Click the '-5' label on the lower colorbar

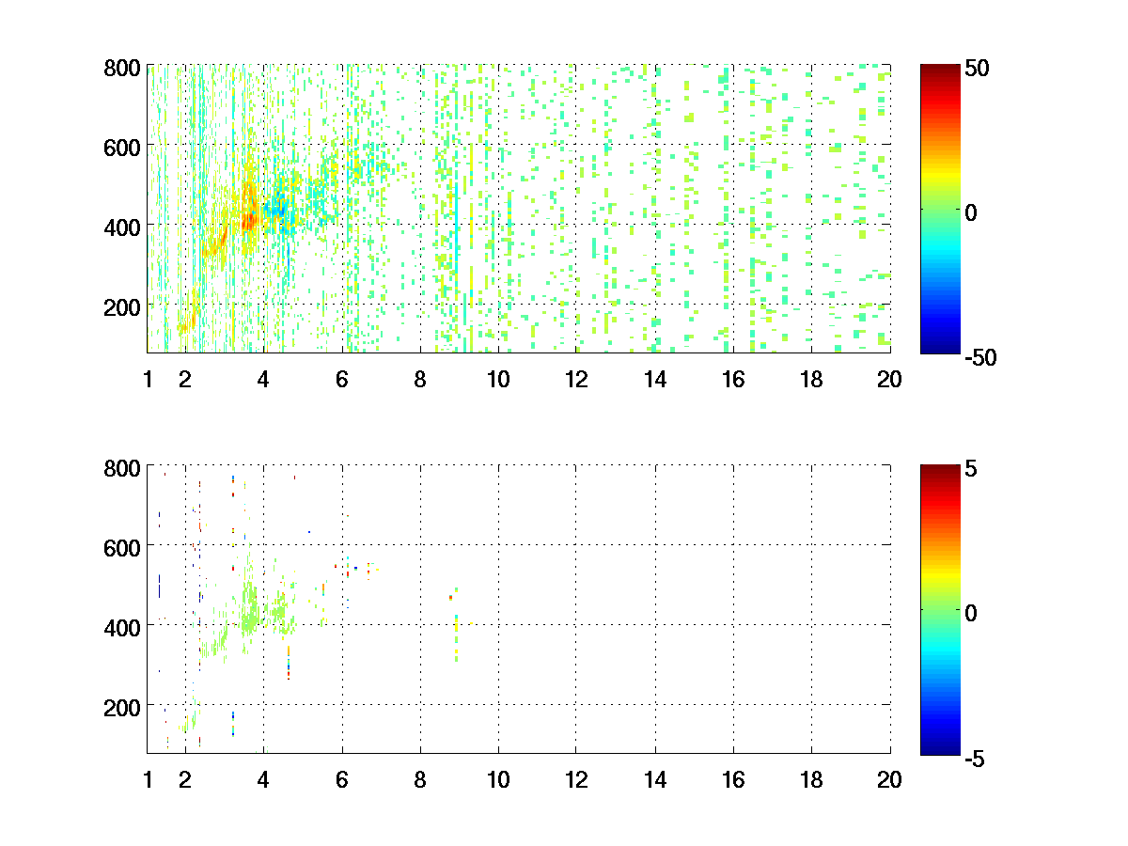point(976,758)
